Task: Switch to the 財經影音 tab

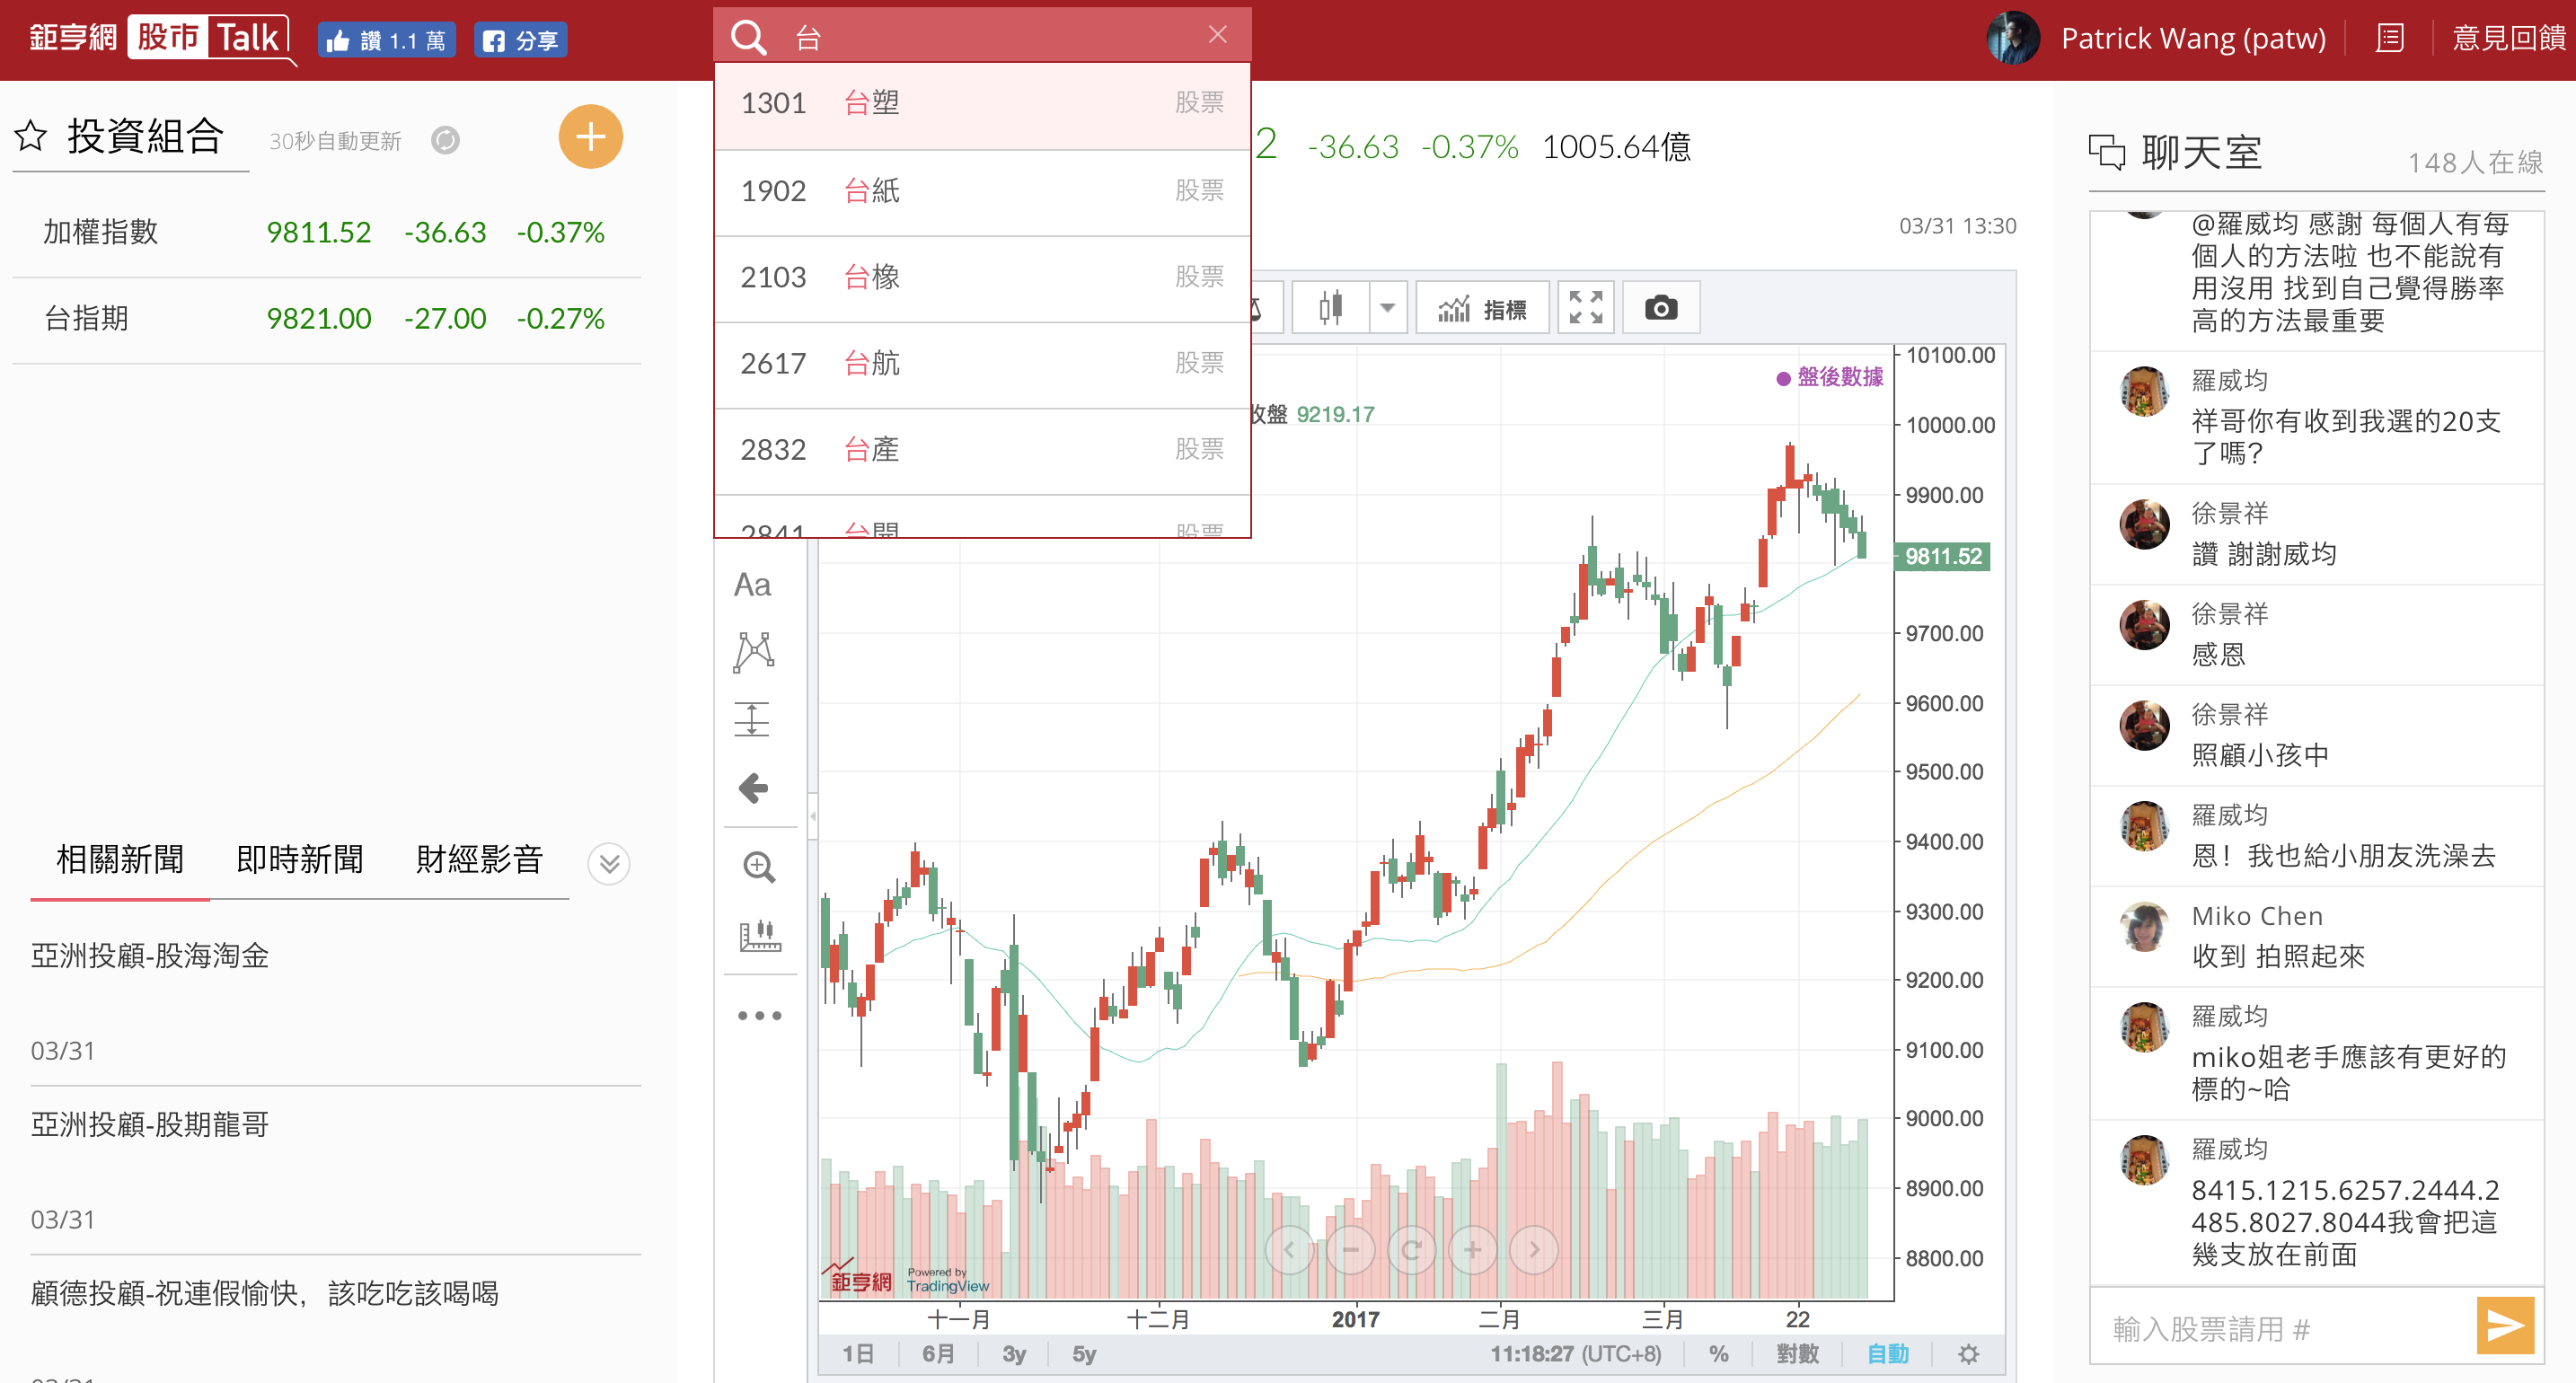Action: coord(479,859)
